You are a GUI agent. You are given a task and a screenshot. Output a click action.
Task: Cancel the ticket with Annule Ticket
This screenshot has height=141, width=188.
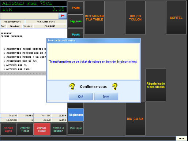[x=42, y=129]
